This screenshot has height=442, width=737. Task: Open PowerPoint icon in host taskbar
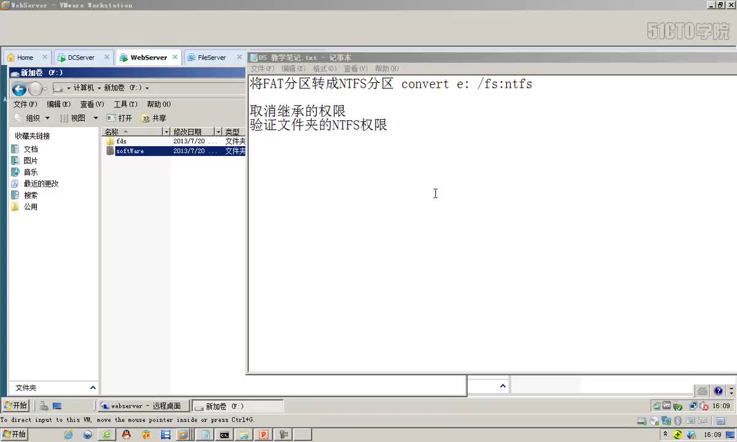(263, 435)
